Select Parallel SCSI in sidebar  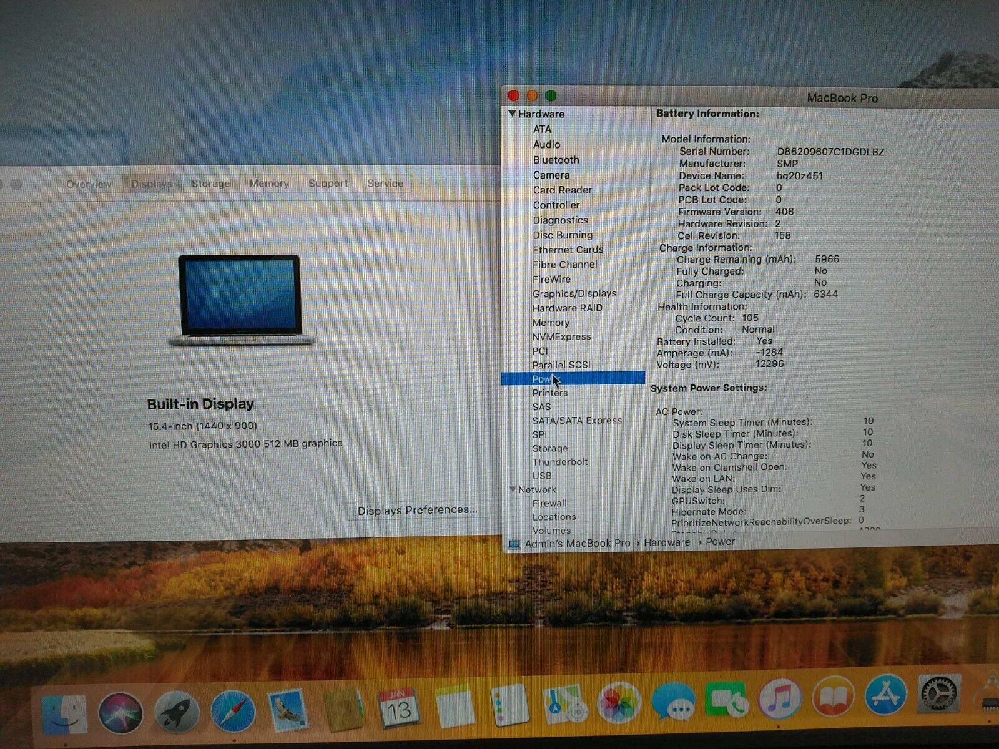561,365
